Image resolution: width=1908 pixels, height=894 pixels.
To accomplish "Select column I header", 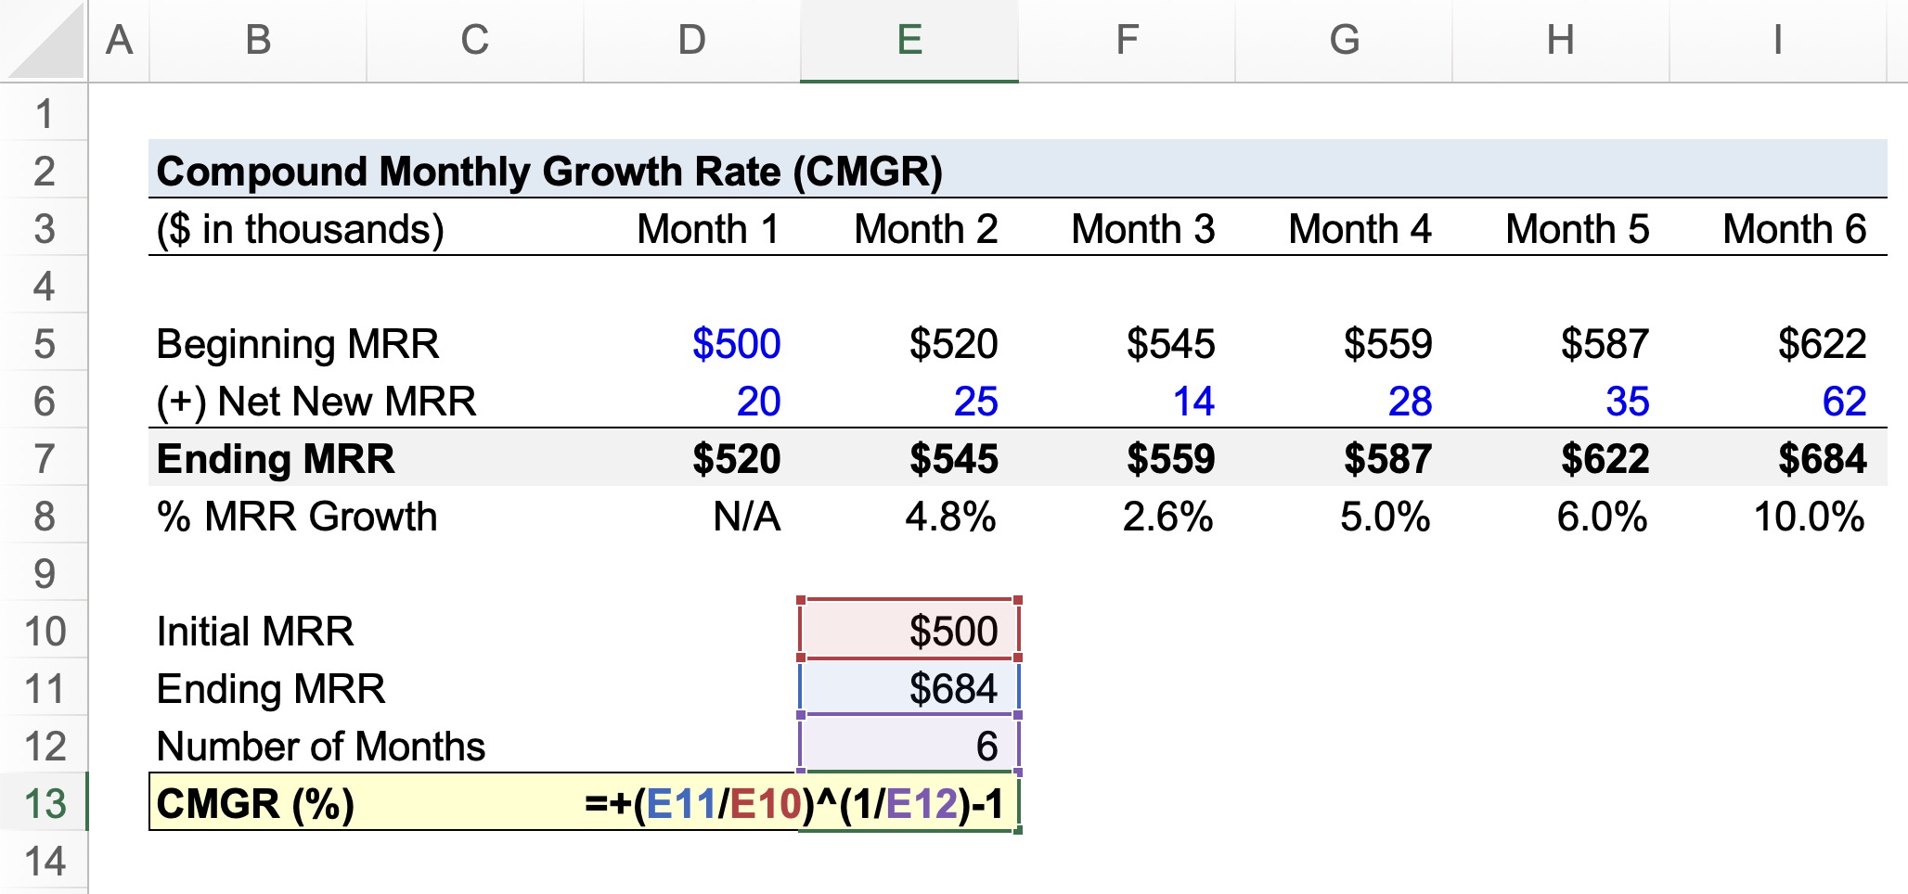I will [1778, 41].
